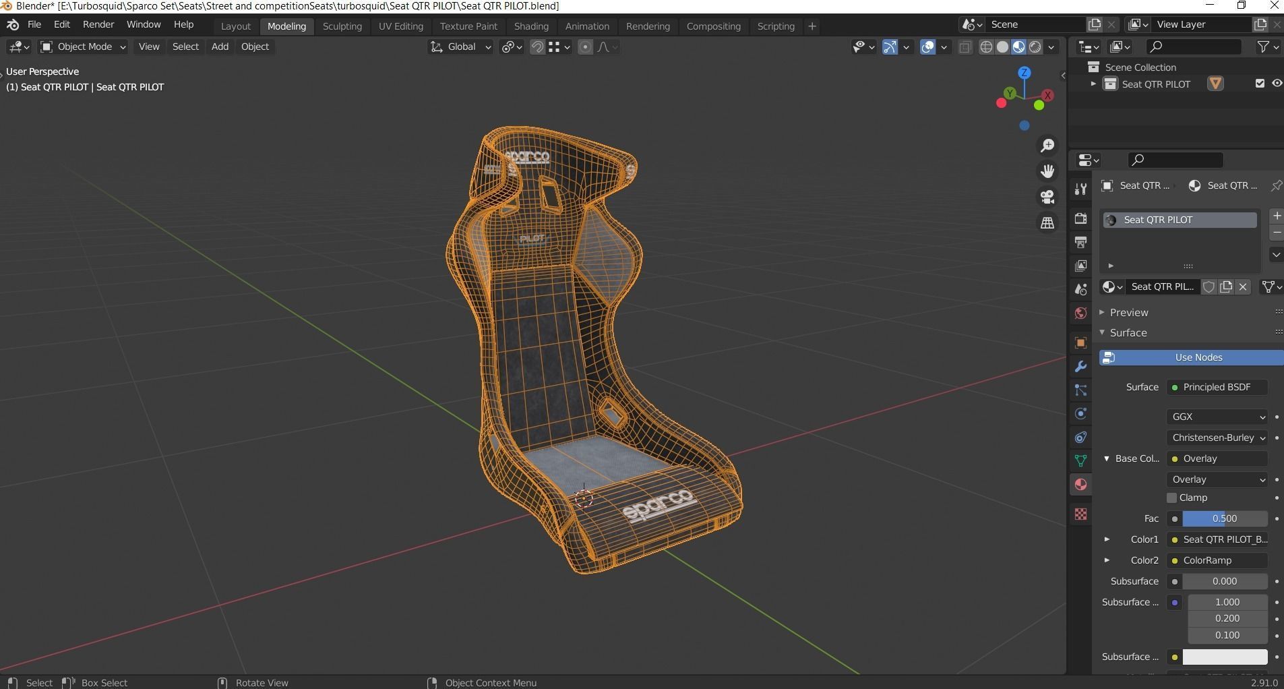Open the Scene properties tab

[1080, 289]
